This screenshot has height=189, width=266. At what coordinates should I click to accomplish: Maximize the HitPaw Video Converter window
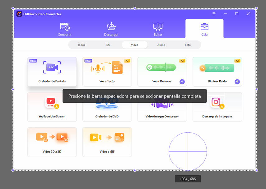point(237,14)
